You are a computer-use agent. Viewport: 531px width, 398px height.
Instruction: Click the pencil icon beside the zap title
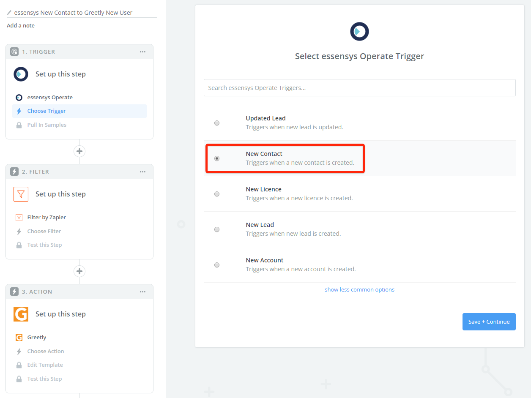coord(9,13)
